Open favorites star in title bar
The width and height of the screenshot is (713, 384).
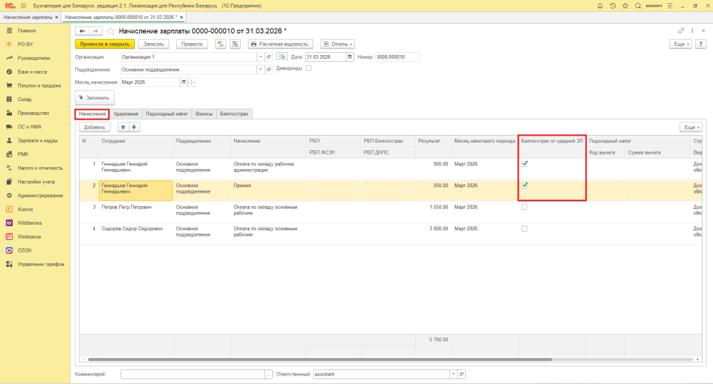coord(625,6)
